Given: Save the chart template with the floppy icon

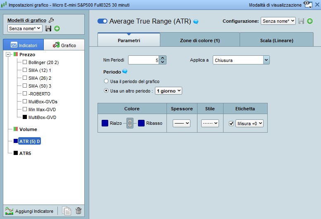Looking at the screenshot, I should (x=48, y=29).
